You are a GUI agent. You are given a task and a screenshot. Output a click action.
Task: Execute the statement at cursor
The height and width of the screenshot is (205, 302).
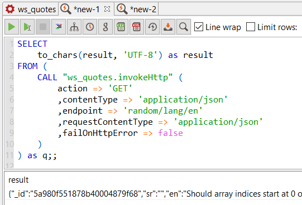tap(27, 27)
